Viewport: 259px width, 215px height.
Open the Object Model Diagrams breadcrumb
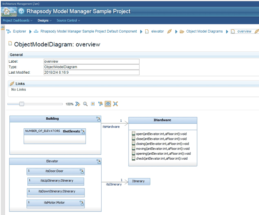point(204,31)
